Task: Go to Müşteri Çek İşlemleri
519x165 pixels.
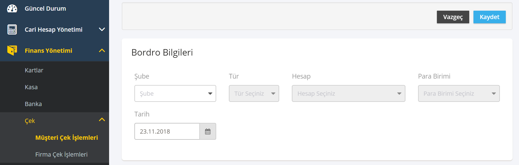Action: tap(67, 137)
